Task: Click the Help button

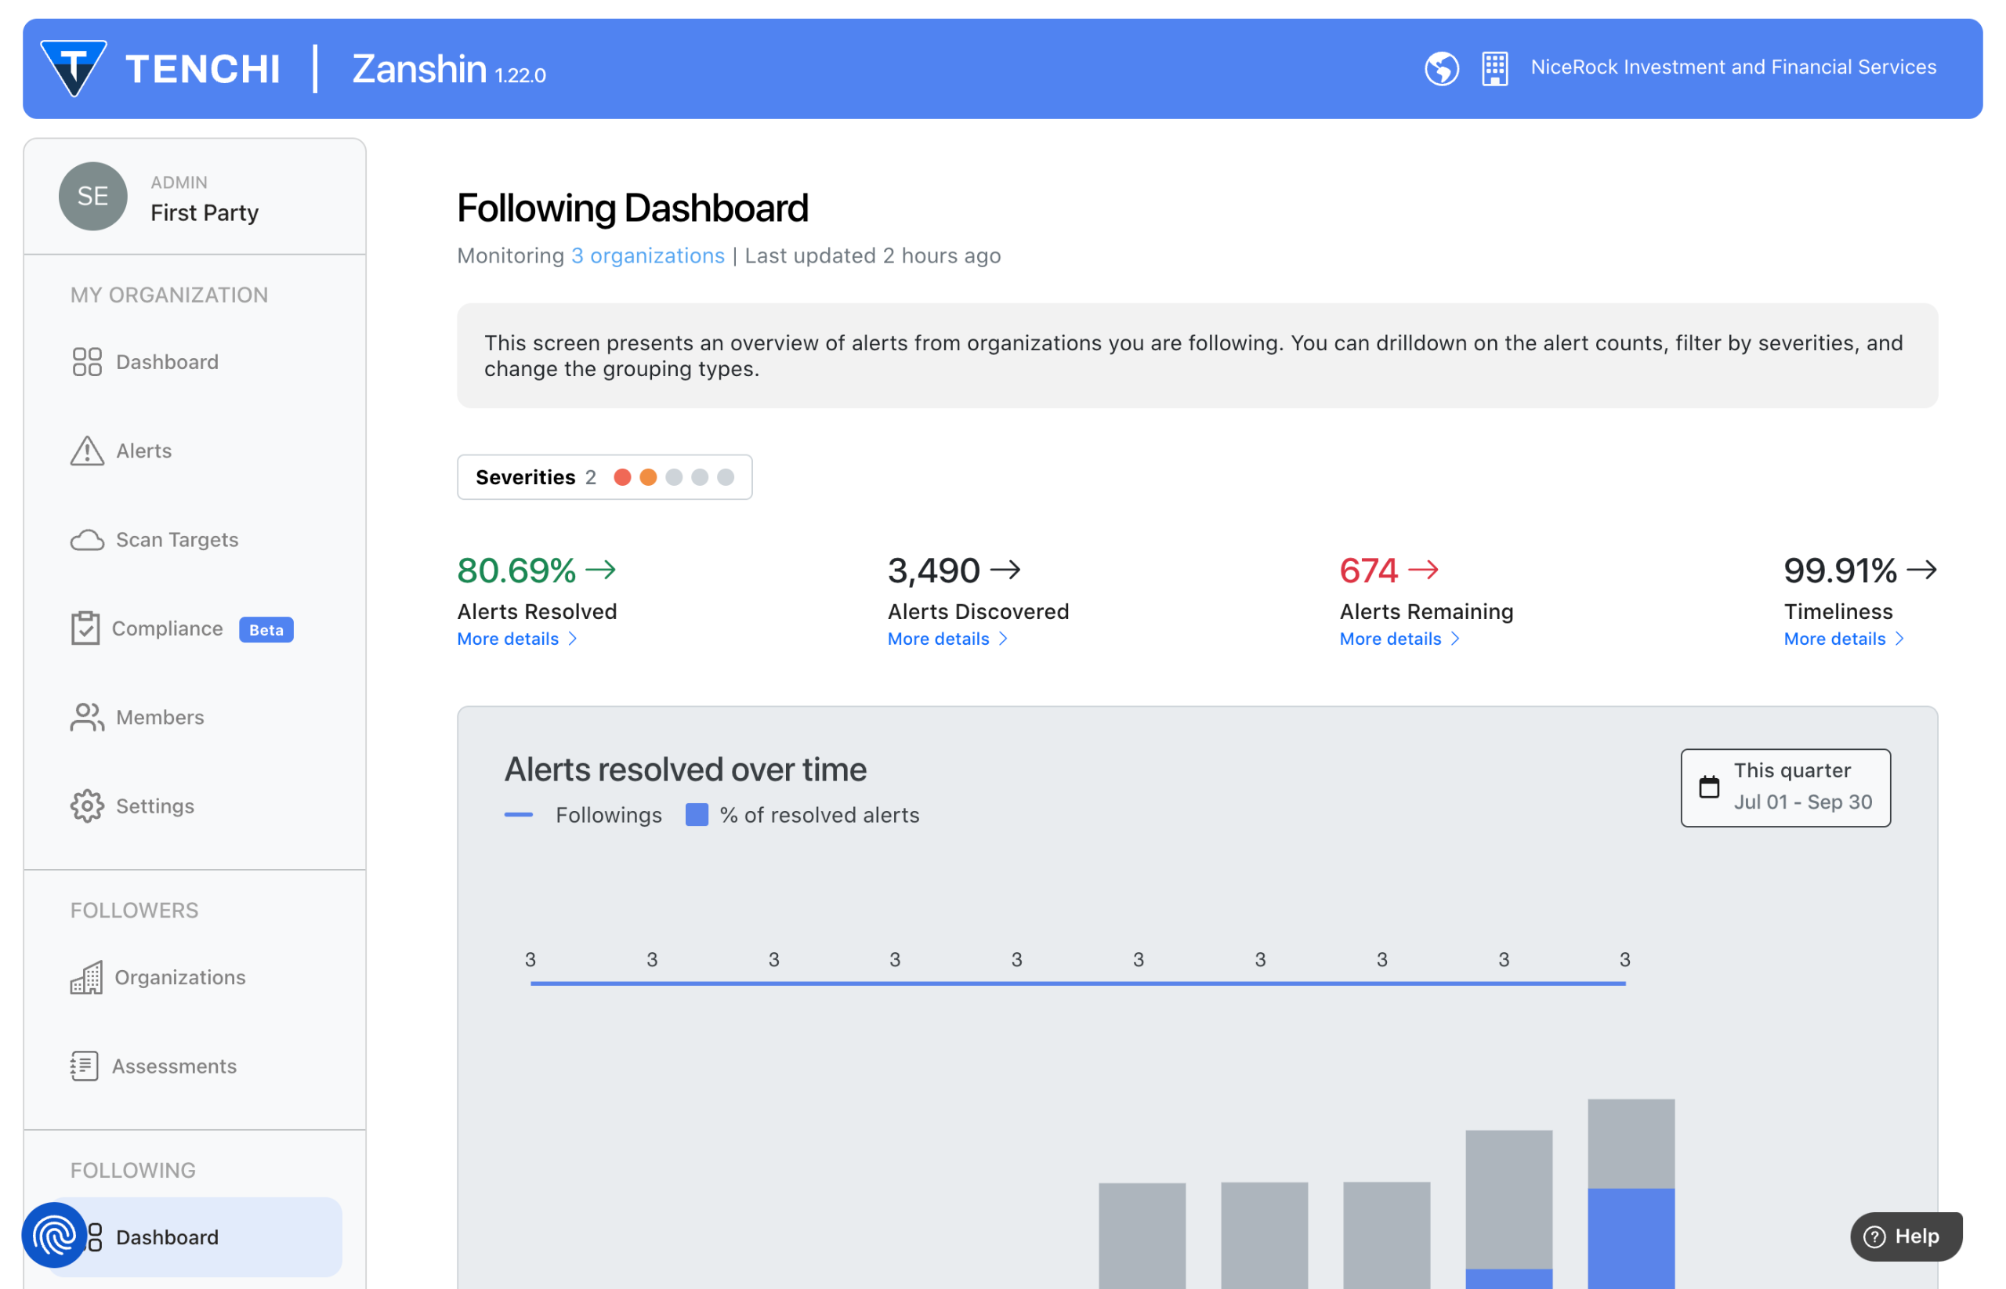Action: pos(1906,1236)
